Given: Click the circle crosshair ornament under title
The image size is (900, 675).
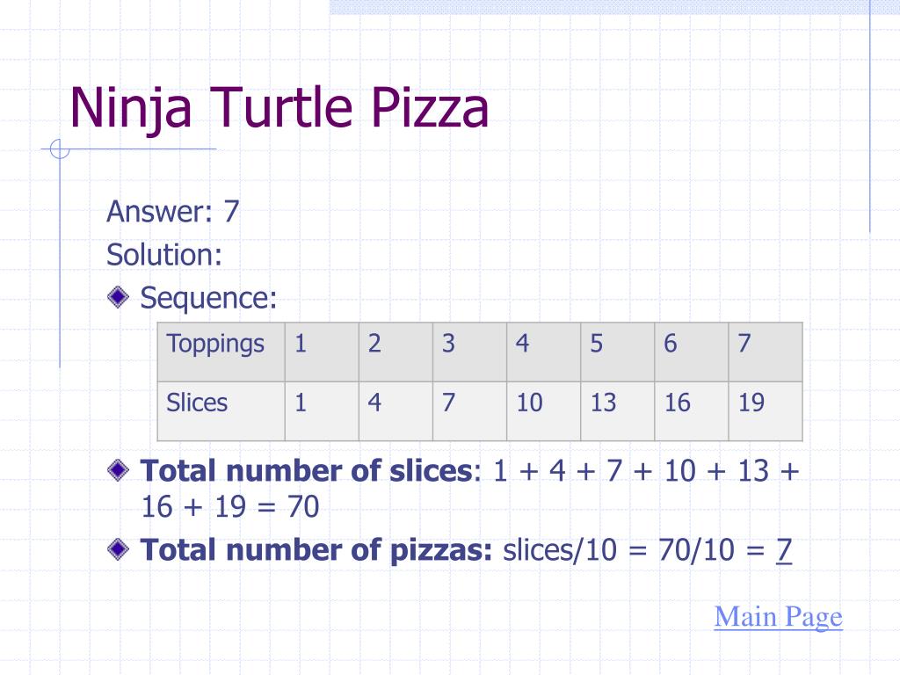Looking at the screenshot, I should coord(59,149).
